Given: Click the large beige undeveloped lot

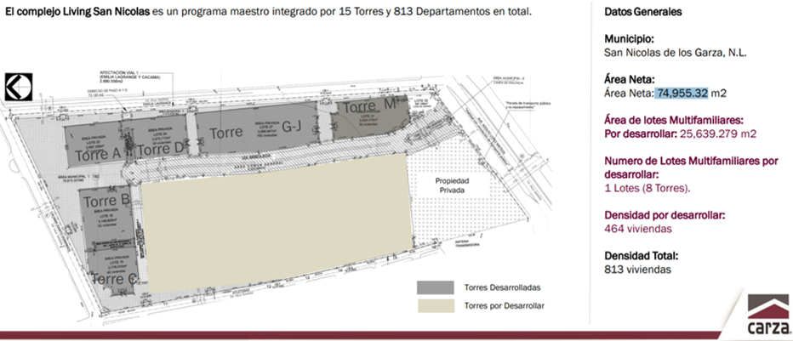Looking at the screenshot, I should (272, 225).
